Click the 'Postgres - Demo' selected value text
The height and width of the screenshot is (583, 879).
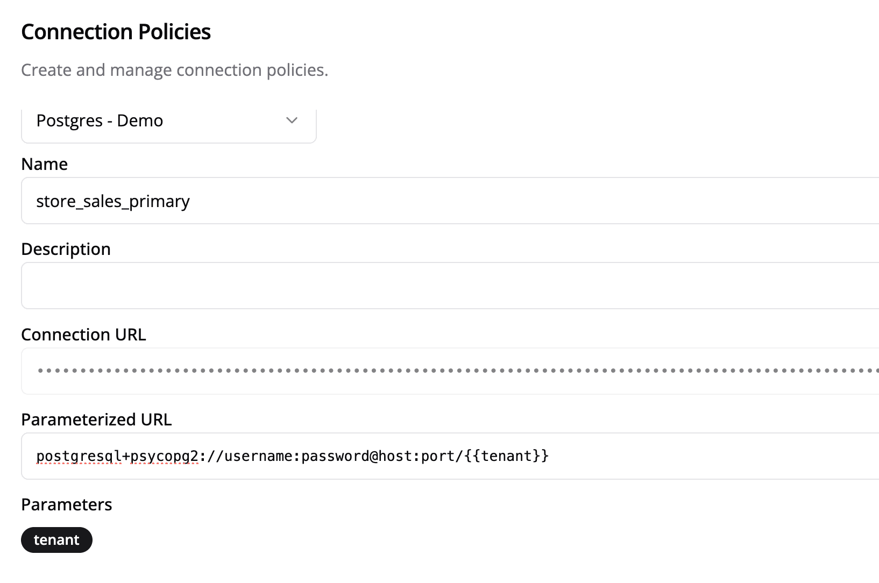click(100, 121)
